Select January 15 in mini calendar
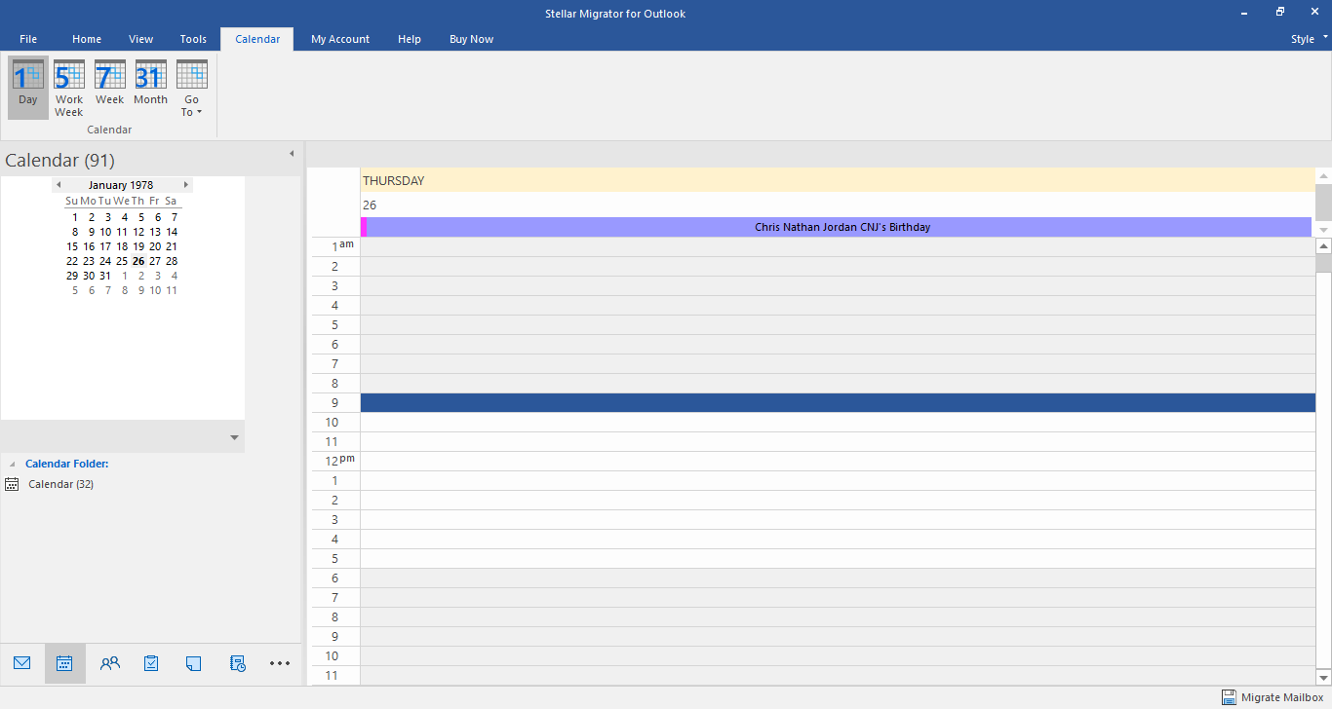Viewport: 1332px width, 709px height. [72, 246]
